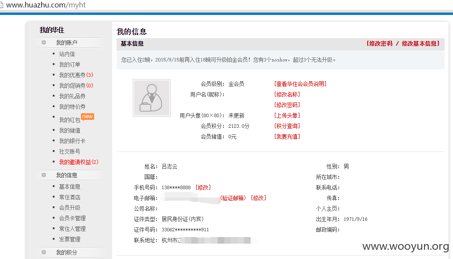The image size is (453, 259).
Task: Click the browser address bar URL
Action: pyautogui.click(x=46, y=5)
